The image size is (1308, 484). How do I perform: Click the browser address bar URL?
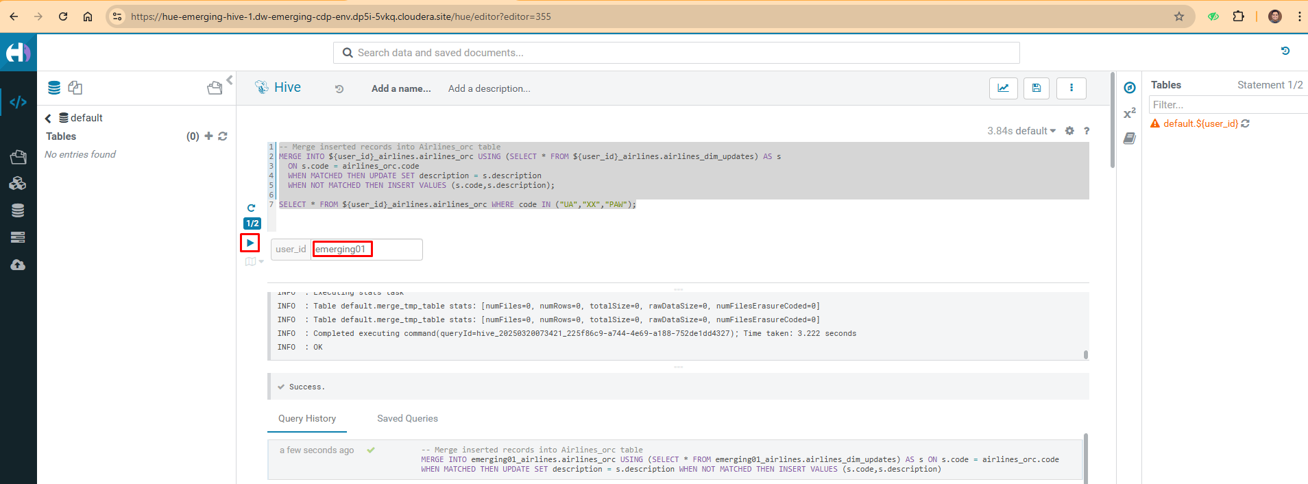[341, 16]
